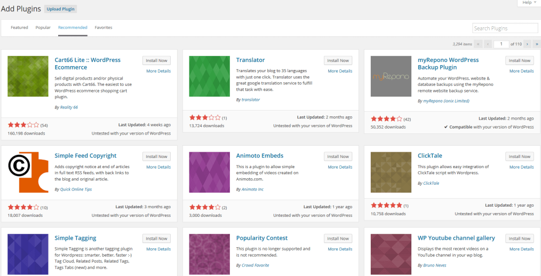
Task: Open the ClickTale title link
Action: point(430,156)
